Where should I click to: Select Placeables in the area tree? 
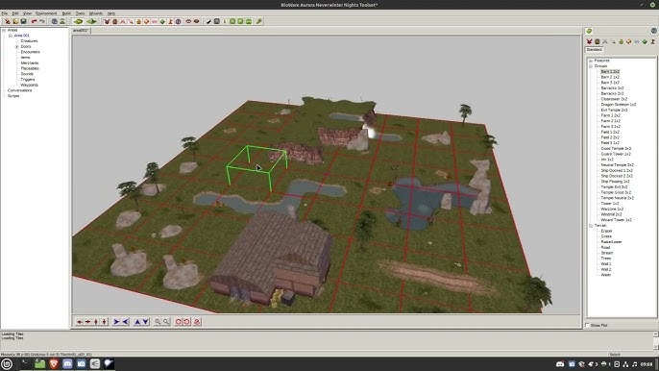tap(30, 68)
